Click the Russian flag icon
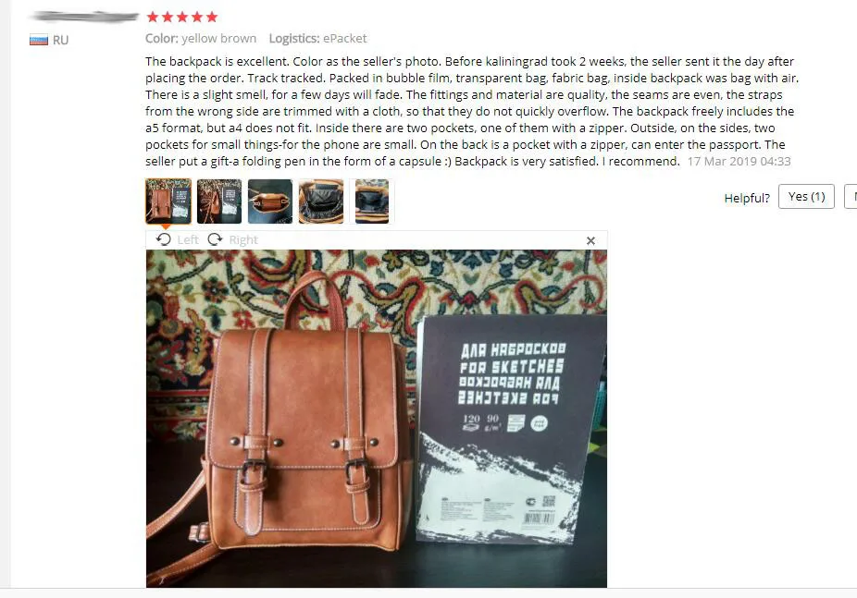Viewport: 857px width, 598px height. [x=39, y=40]
